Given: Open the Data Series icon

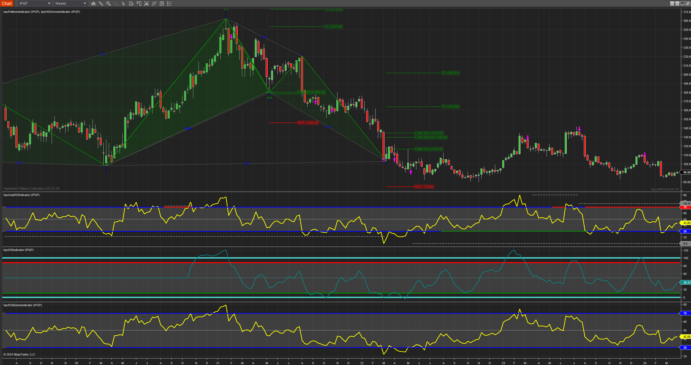Looking at the screenshot, I should click(131, 4).
